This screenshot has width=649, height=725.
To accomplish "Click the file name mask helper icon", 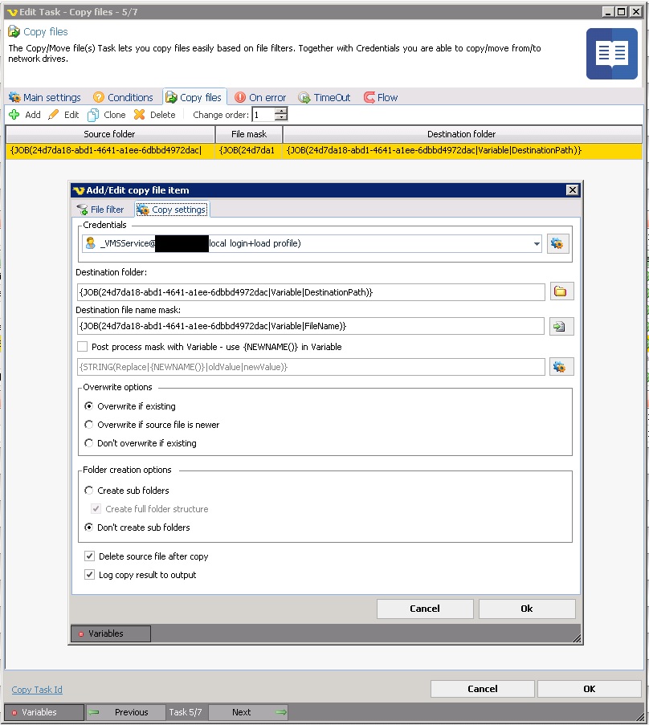I will tap(561, 326).
